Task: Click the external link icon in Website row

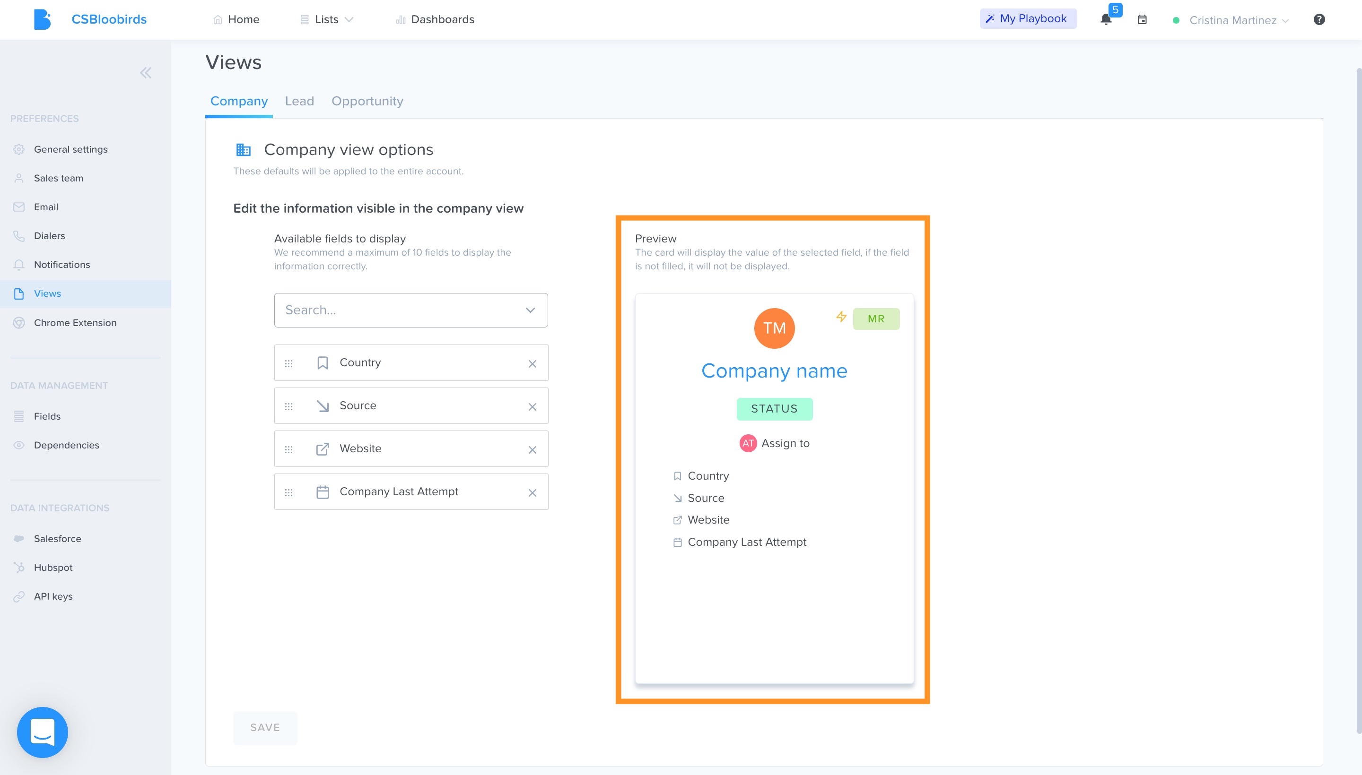Action: [322, 449]
